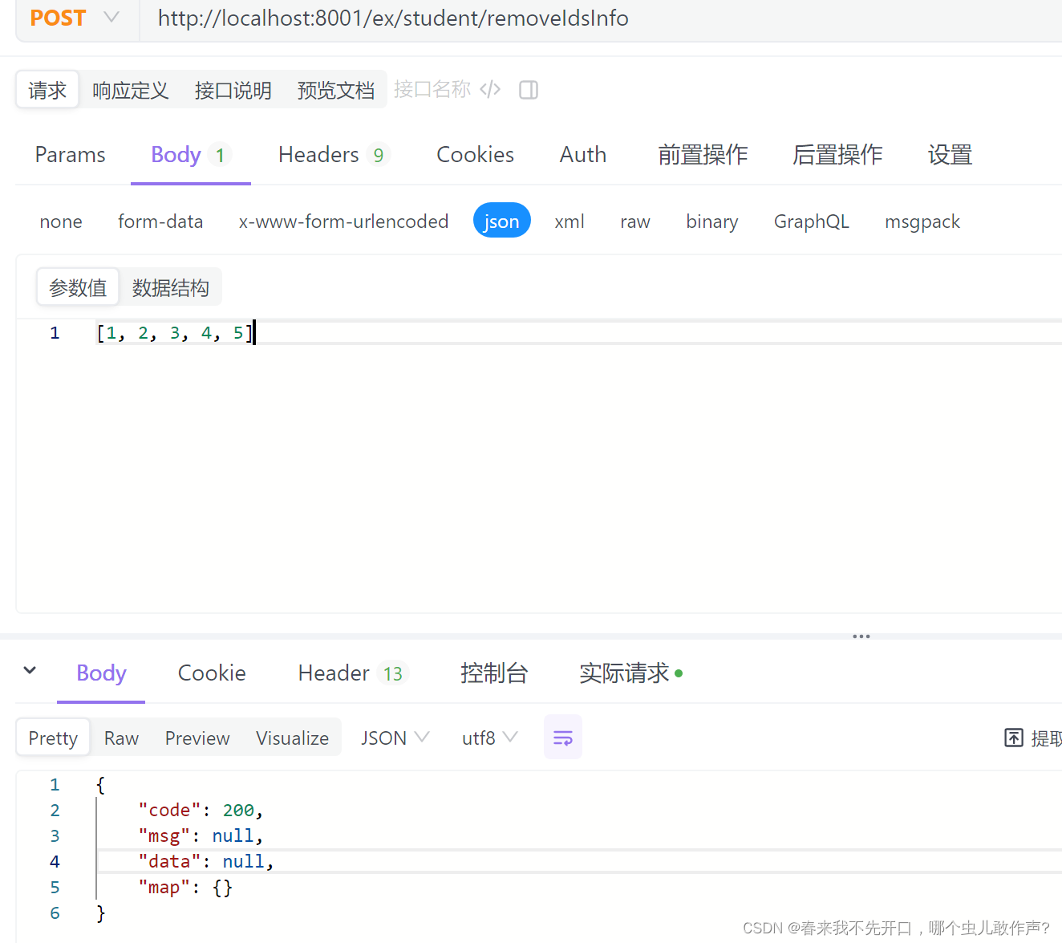This screenshot has height=943, width=1062.
Task: Select the raw body type
Action: [635, 222]
